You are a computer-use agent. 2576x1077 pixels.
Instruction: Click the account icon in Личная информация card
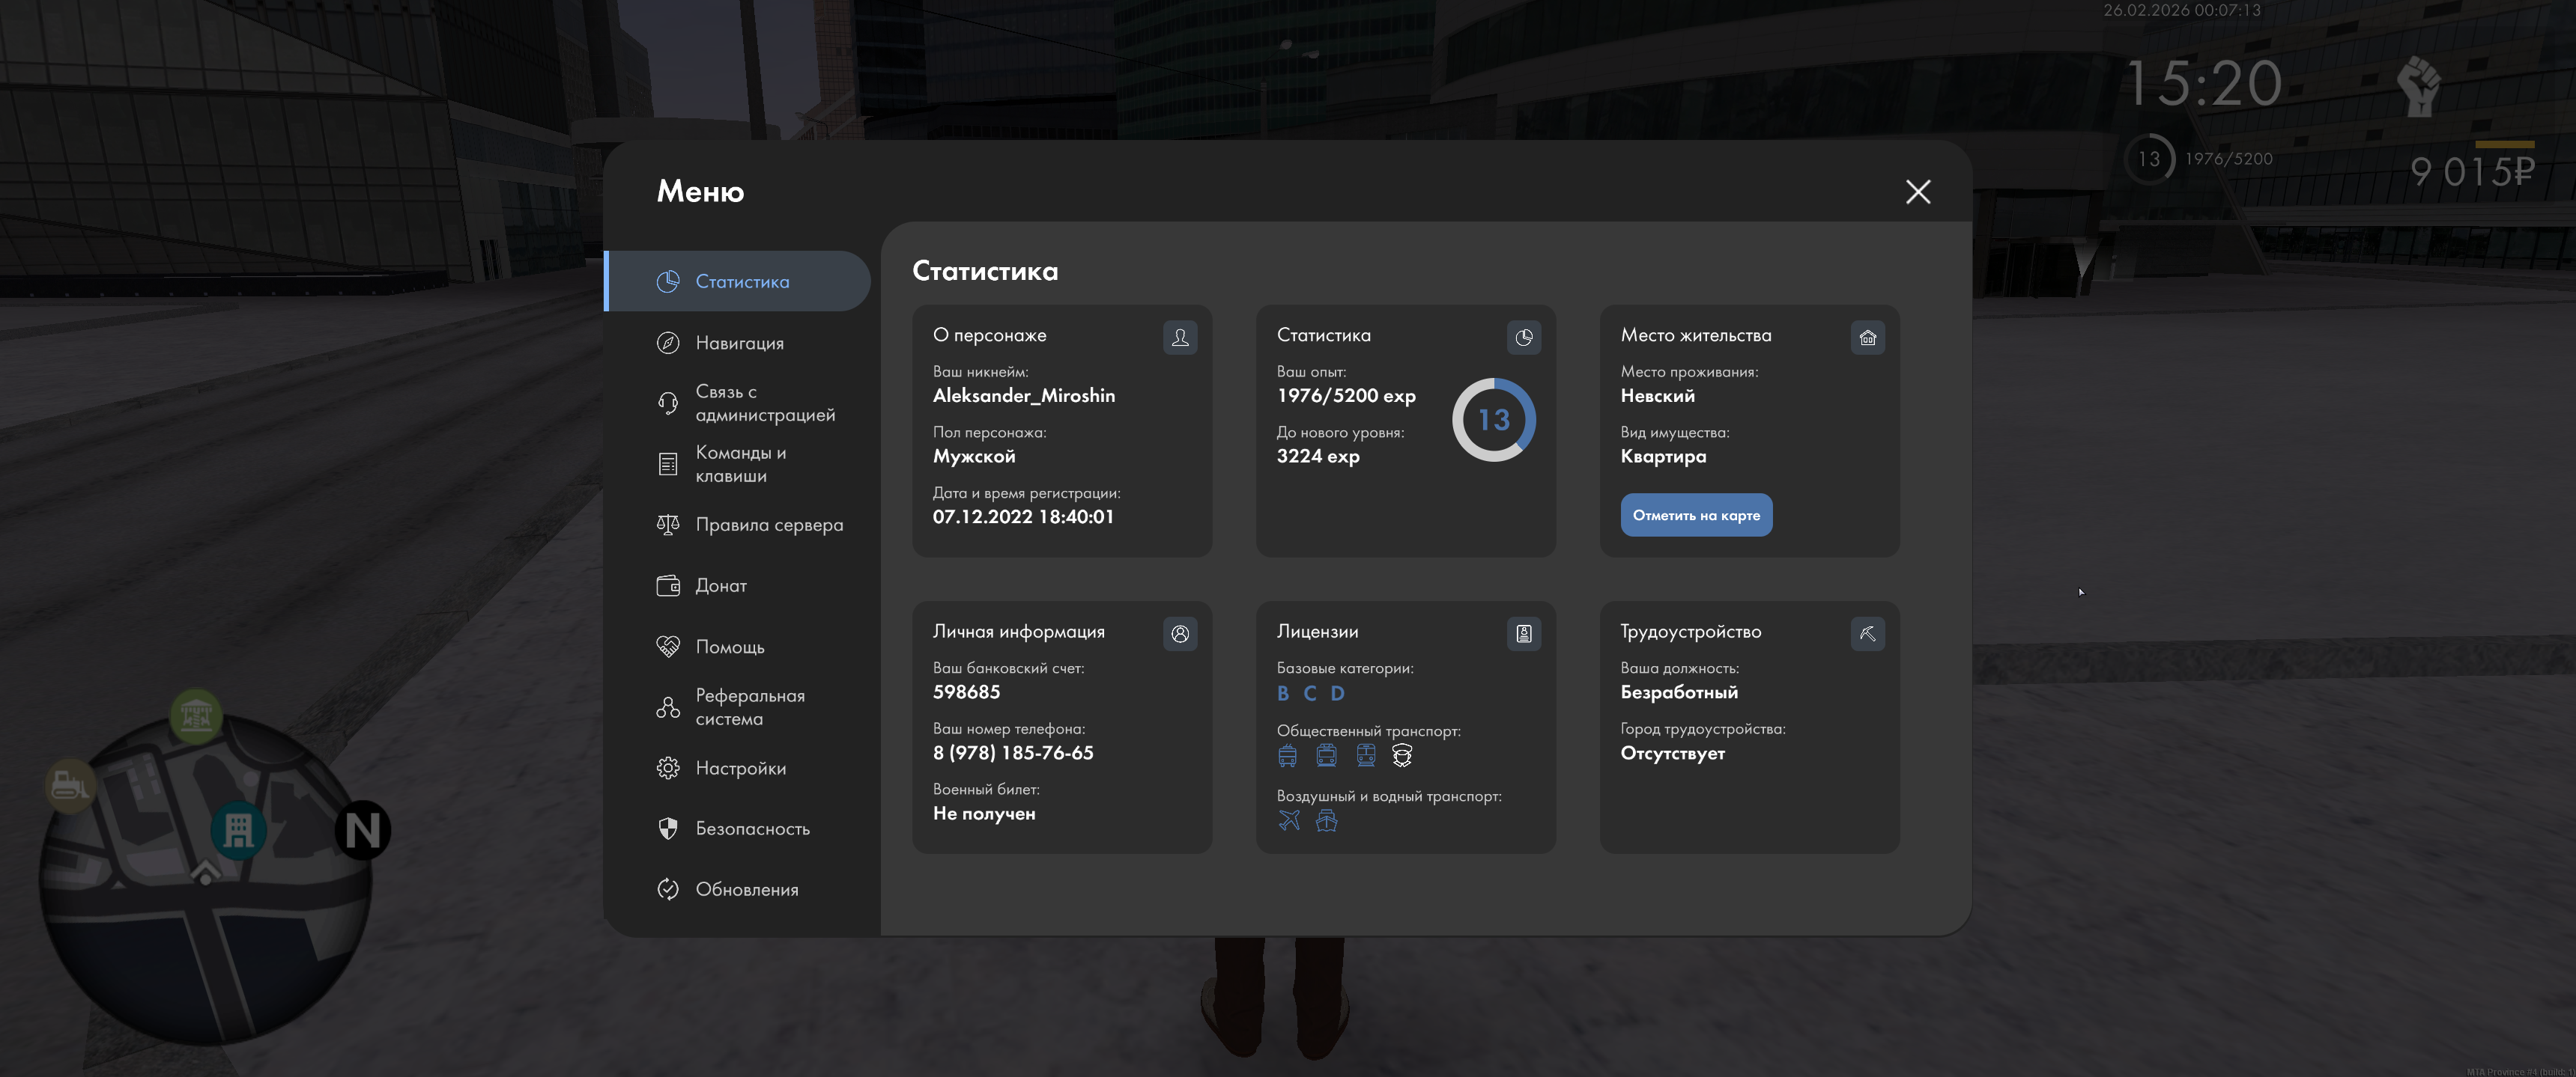[x=1180, y=633]
